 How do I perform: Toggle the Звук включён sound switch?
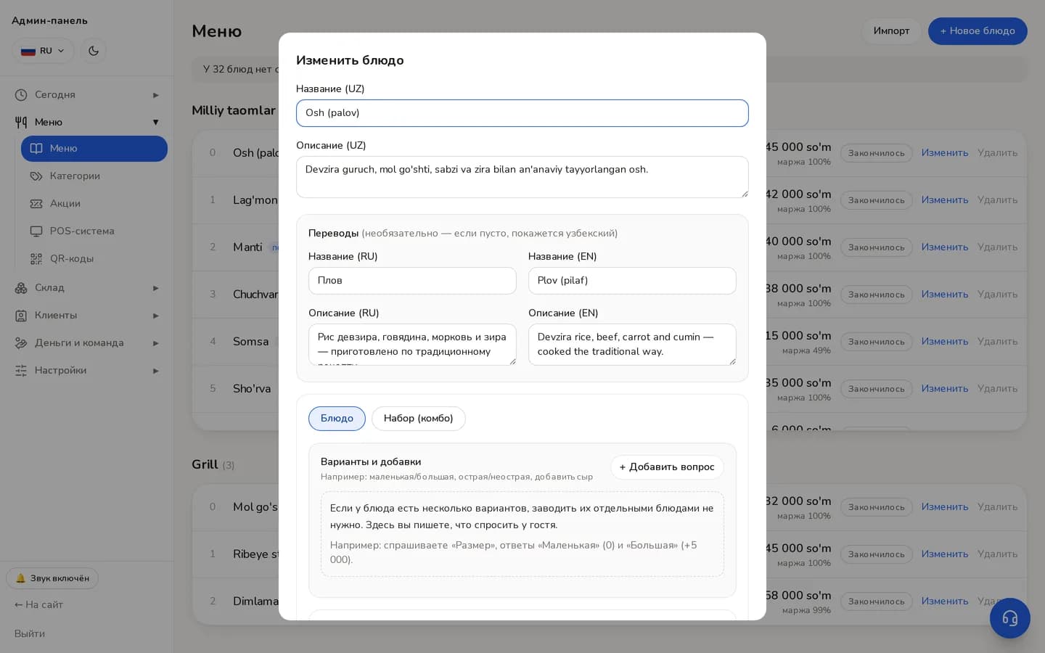click(52, 578)
